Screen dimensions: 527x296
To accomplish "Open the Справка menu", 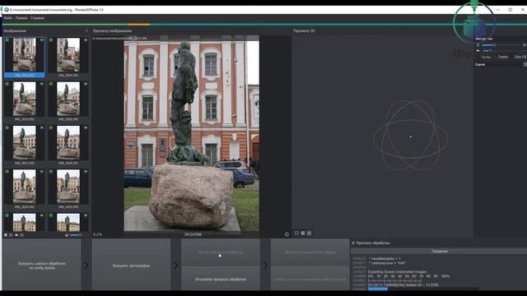I will pos(37,18).
